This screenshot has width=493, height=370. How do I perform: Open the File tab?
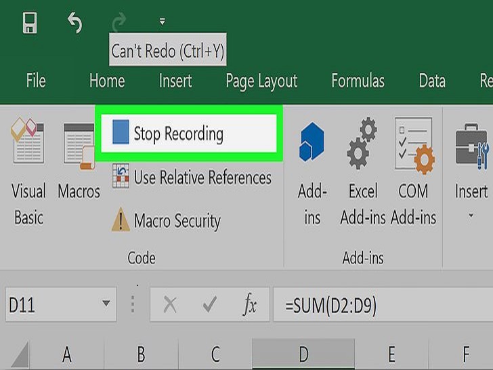click(x=35, y=81)
